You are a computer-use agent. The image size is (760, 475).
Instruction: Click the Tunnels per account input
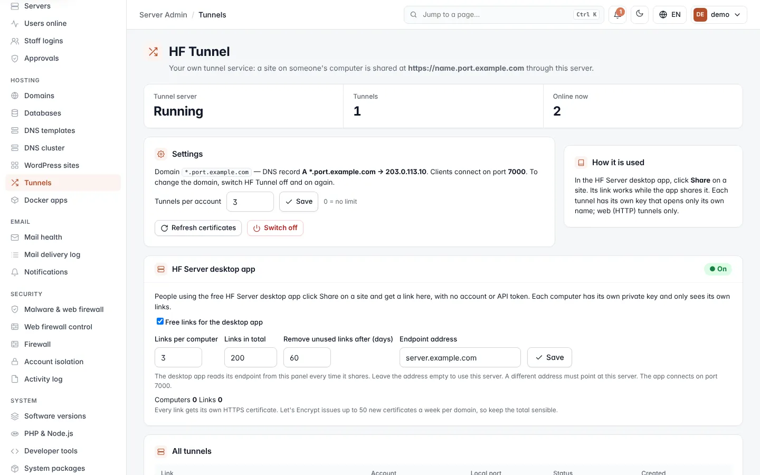pyautogui.click(x=250, y=202)
